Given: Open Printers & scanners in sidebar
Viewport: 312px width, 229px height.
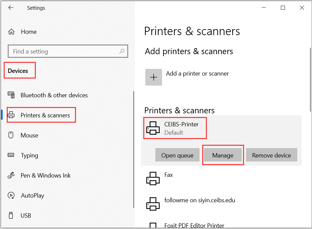Looking at the screenshot, I should coord(41,115).
